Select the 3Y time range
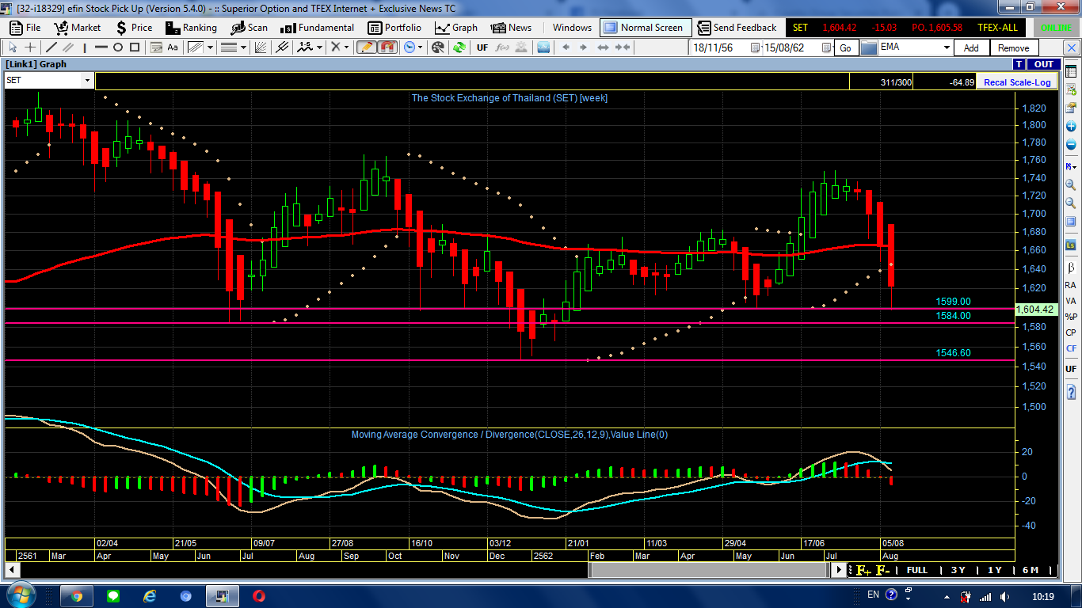 pyautogui.click(x=958, y=570)
